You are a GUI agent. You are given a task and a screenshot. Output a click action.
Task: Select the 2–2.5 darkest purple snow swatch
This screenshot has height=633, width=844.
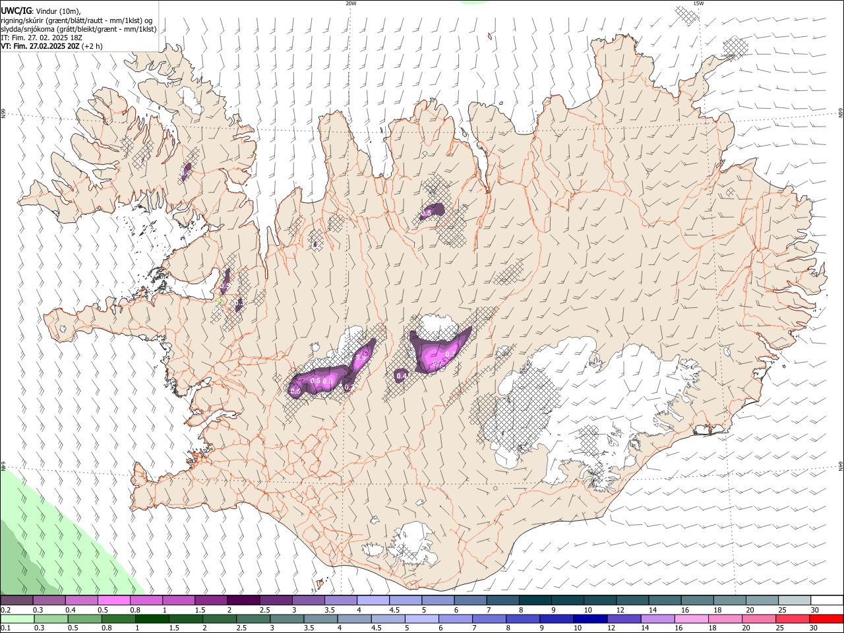coord(245,600)
